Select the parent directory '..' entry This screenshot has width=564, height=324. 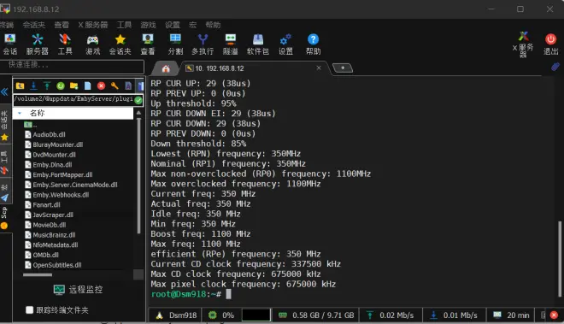[31, 125]
